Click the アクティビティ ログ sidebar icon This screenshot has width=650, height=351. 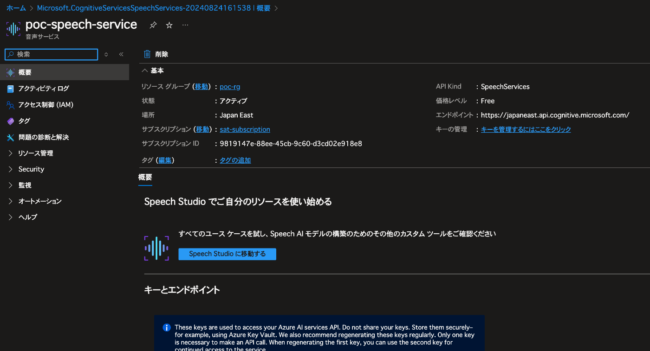10,89
